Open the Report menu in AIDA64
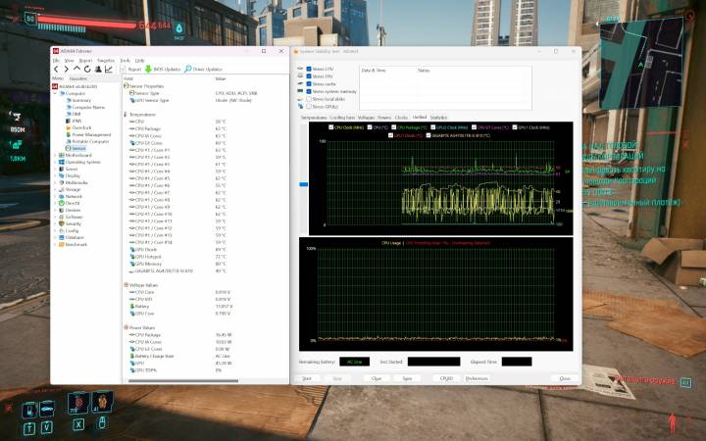 pos(85,61)
